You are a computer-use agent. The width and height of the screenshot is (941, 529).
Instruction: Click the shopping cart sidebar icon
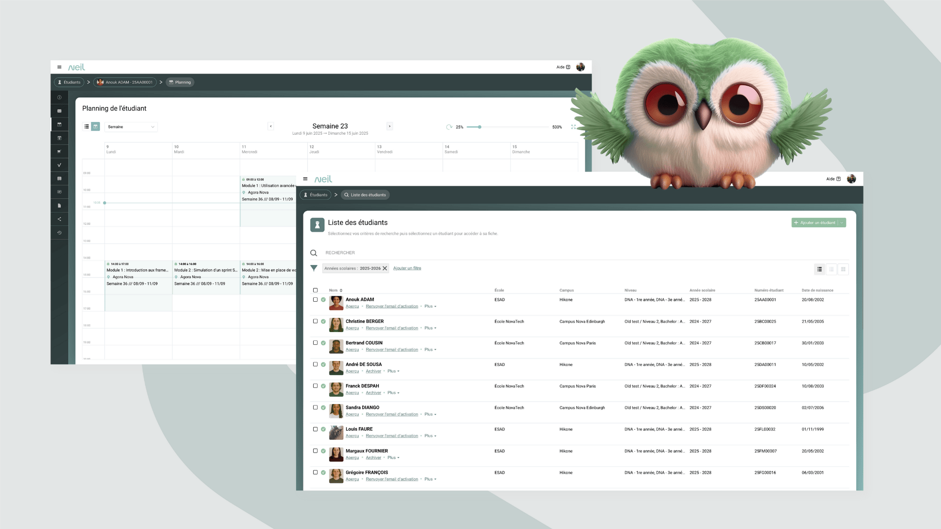(x=59, y=152)
